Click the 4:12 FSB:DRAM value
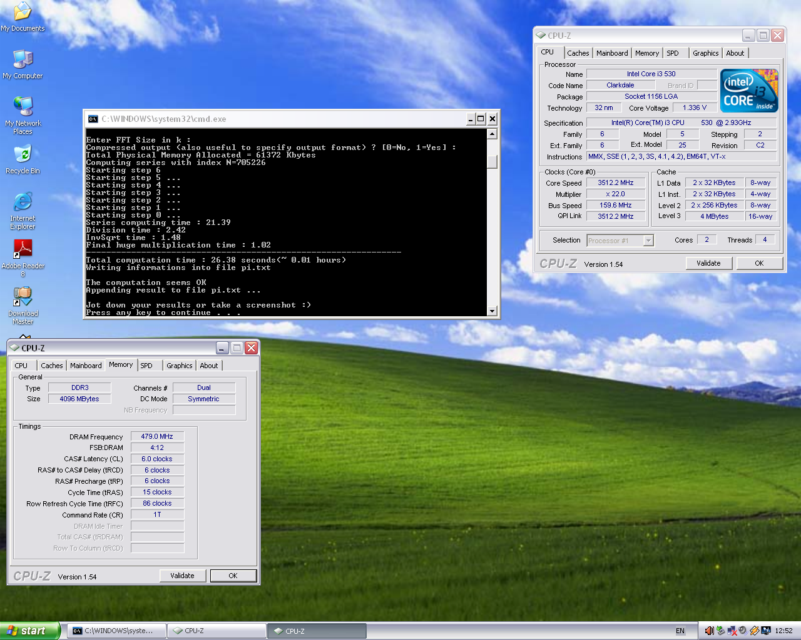Image resolution: width=801 pixels, height=640 pixels. [x=157, y=447]
